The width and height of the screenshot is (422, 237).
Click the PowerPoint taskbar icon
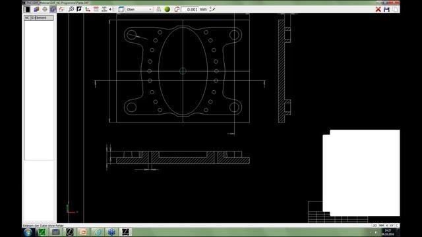pyautogui.click(x=84, y=232)
